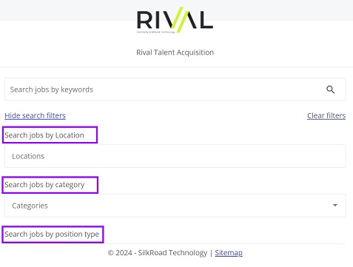This screenshot has height=267, width=353.
Task: Select the 'Search jobs by position type' label
Action: (x=52, y=234)
